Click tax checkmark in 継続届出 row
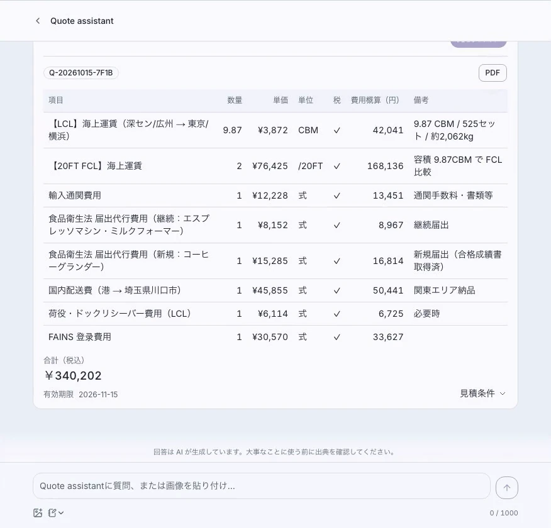The image size is (551, 528). [337, 225]
